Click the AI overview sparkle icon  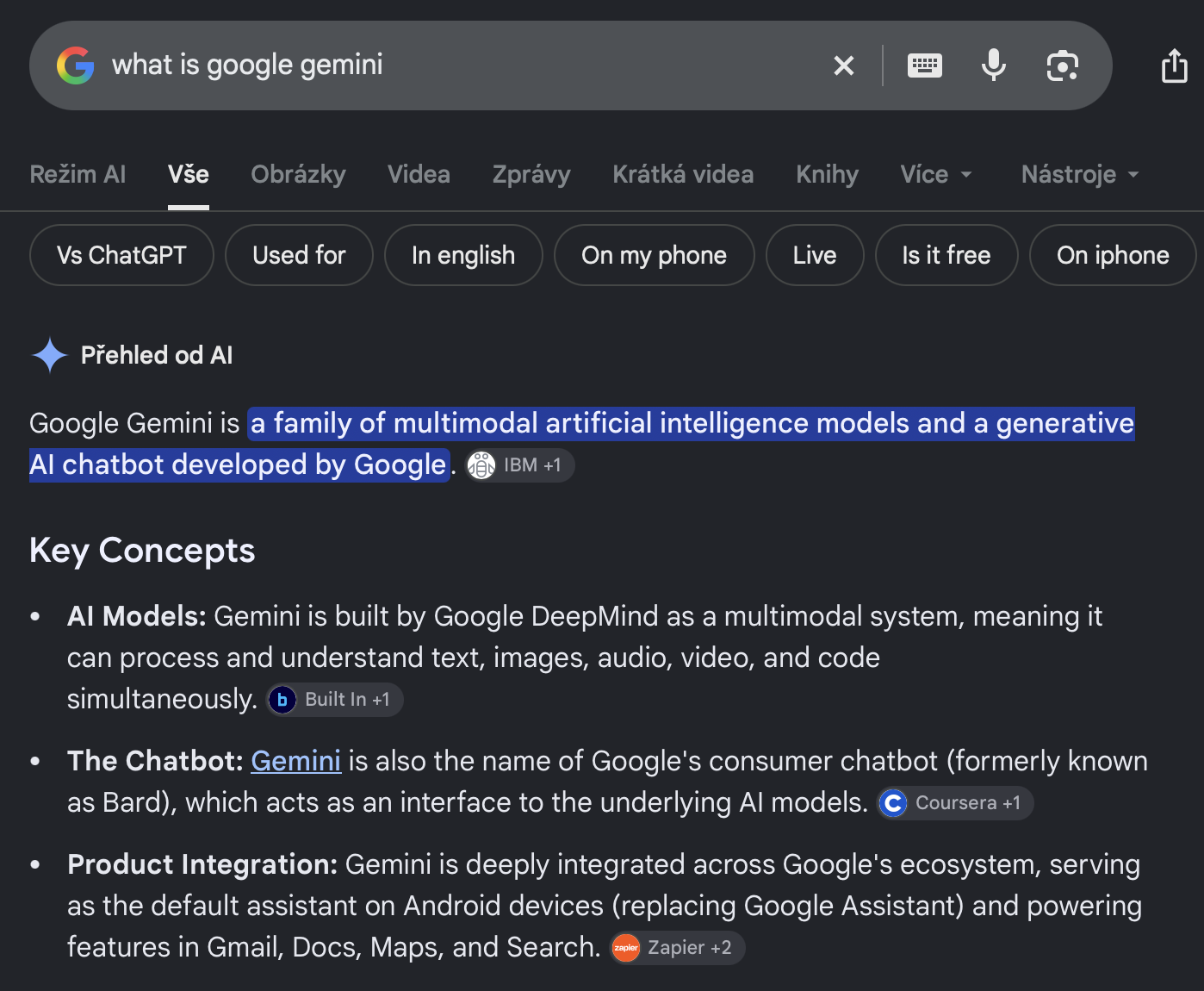(50, 355)
